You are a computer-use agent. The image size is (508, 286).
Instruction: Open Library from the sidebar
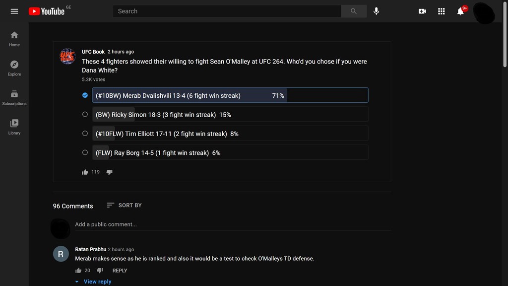[14, 127]
